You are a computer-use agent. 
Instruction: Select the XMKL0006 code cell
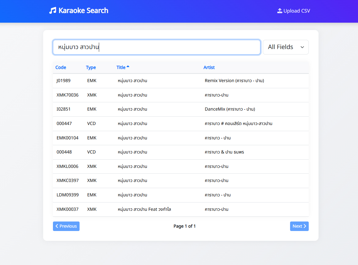coord(68,166)
